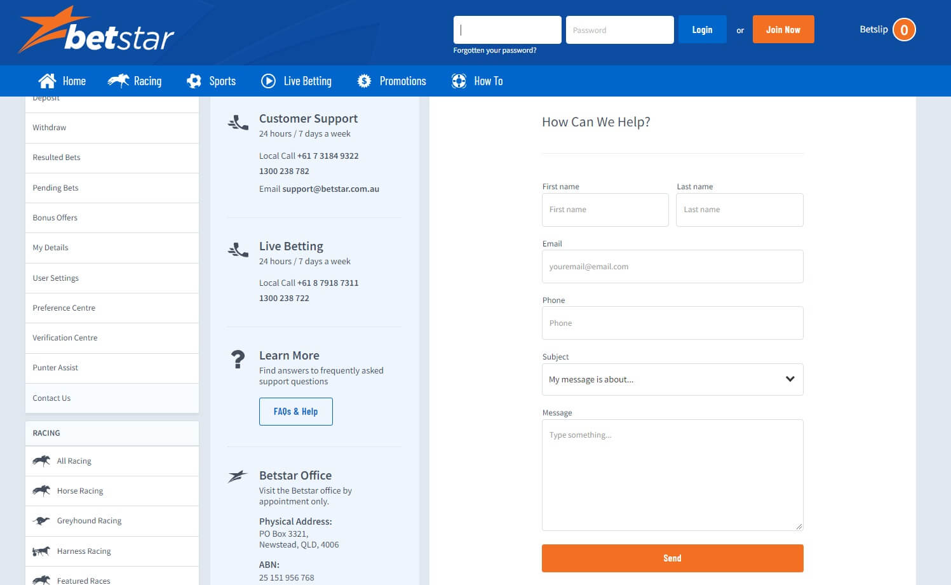Select Punter Assist in the sidebar
Image resolution: width=951 pixels, height=585 pixels.
pyautogui.click(x=112, y=368)
